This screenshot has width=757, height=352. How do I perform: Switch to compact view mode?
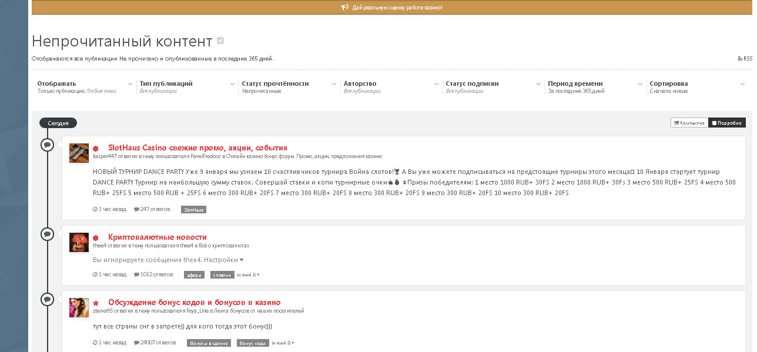point(689,123)
